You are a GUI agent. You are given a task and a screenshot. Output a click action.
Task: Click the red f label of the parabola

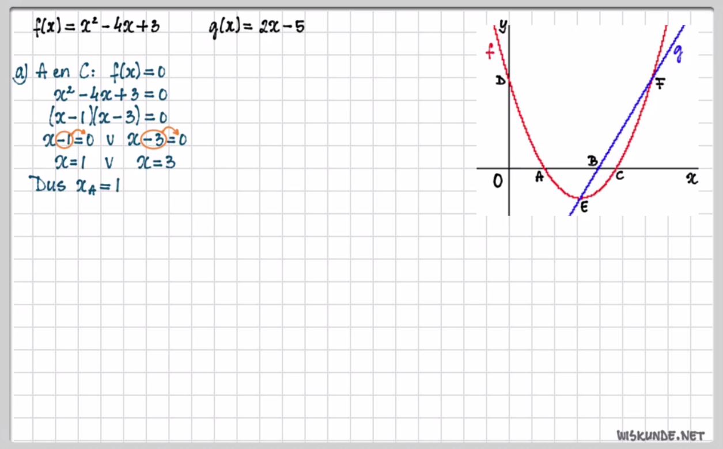(x=490, y=52)
